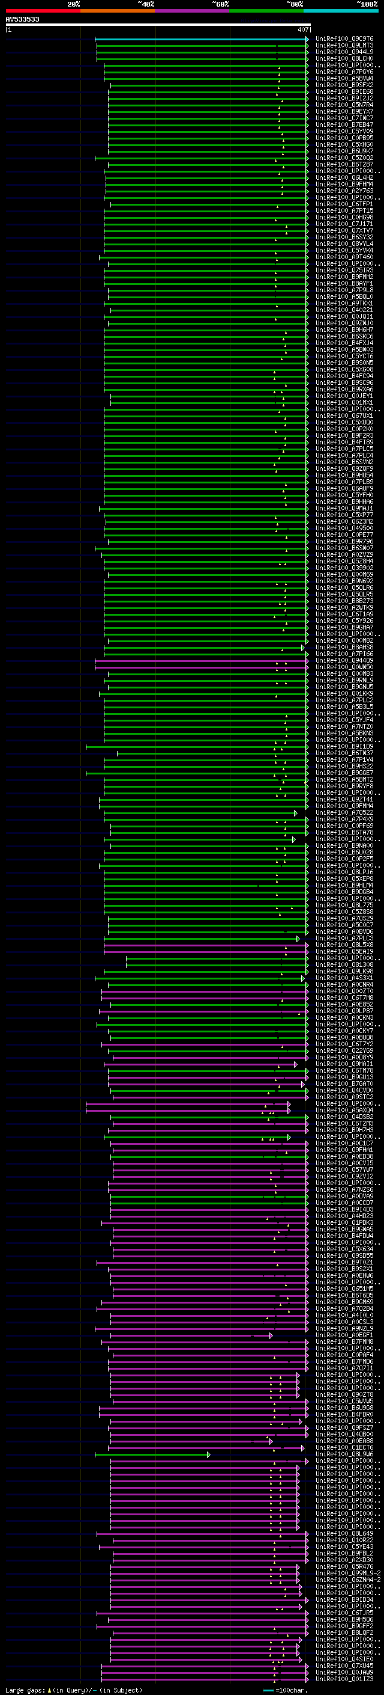Click label UniRef100_C5YV09
The image size is (384, 1695).
click(344, 132)
